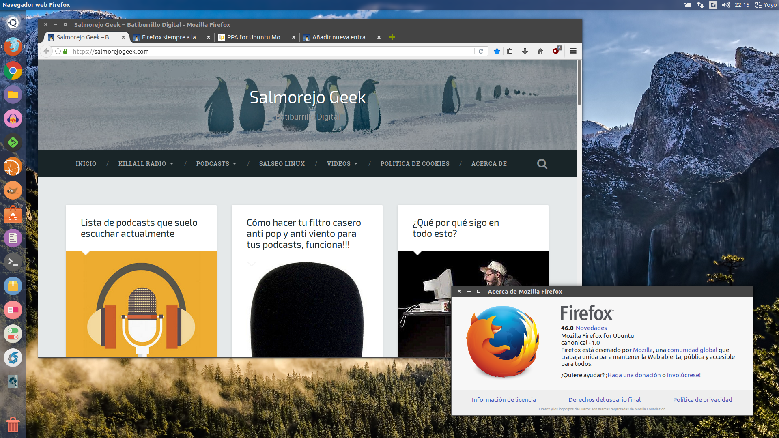Click the page vertical scrollbar thumb
Viewport: 779px width, 438px height.
579,82
